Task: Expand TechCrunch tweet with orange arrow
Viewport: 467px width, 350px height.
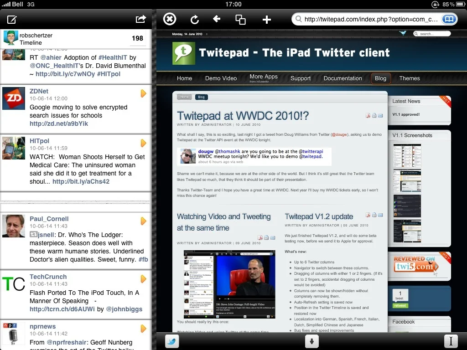Action: [143, 279]
